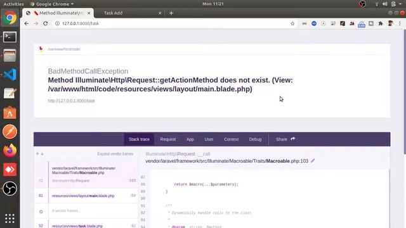Click the BadMethodCallException heading
406x228 pixels.
pos(88,71)
